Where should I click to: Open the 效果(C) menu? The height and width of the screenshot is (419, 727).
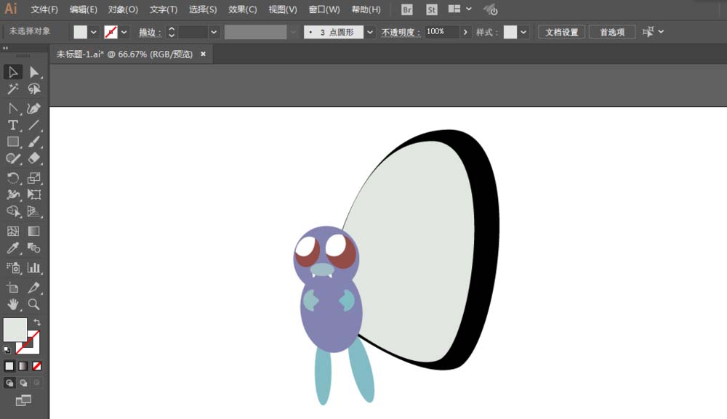(242, 9)
